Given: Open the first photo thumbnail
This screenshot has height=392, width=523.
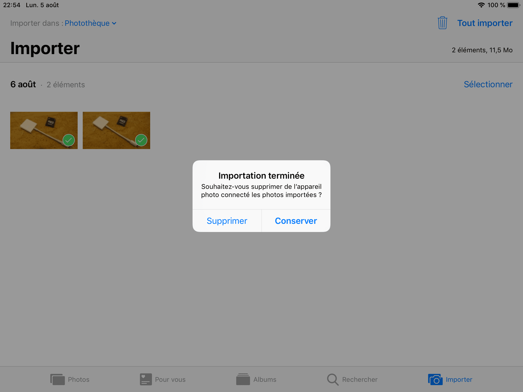Looking at the screenshot, I should click(x=38, y=128).
